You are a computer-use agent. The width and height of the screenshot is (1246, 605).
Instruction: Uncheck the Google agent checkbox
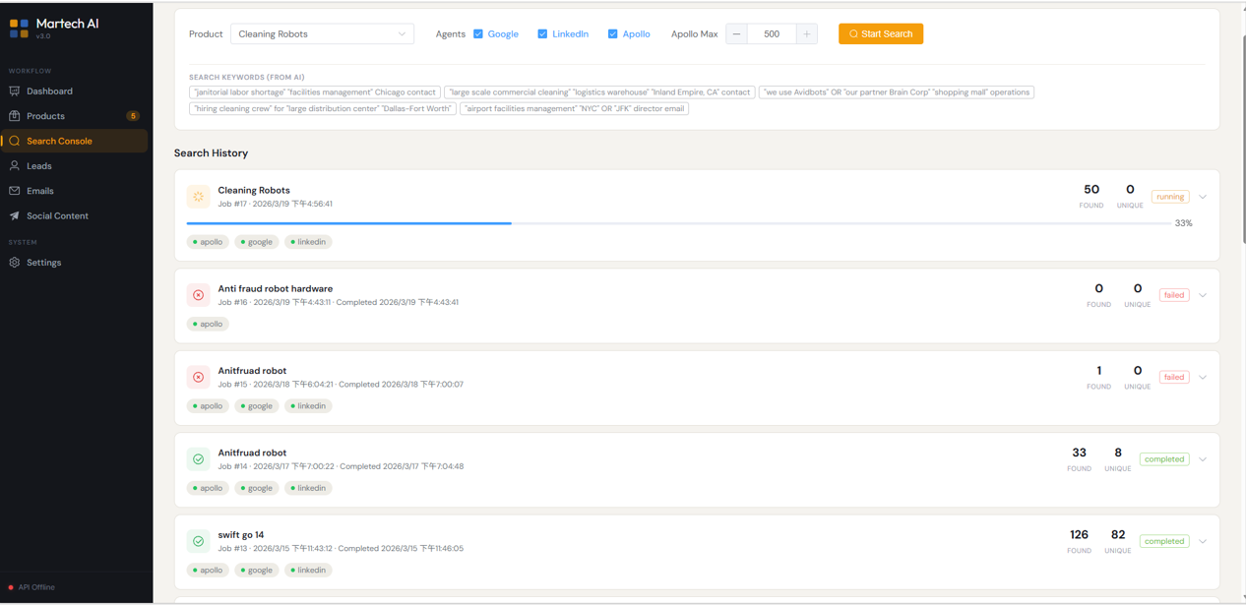coord(478,34)
